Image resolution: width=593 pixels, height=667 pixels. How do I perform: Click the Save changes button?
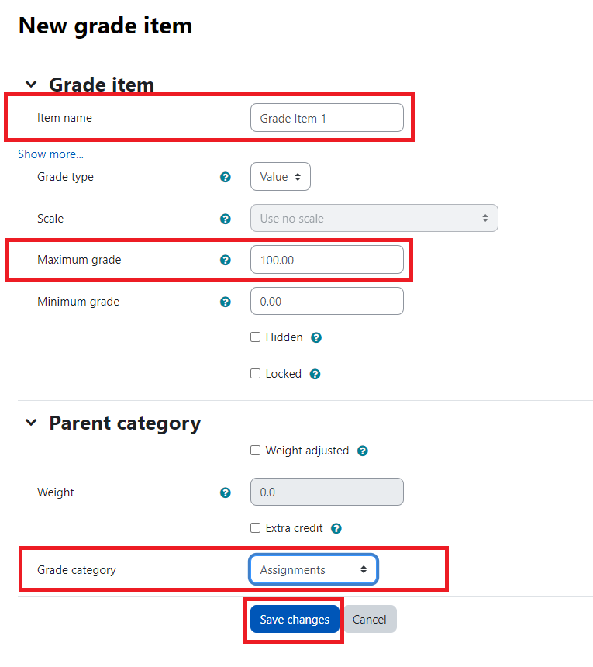pos(294,619)
